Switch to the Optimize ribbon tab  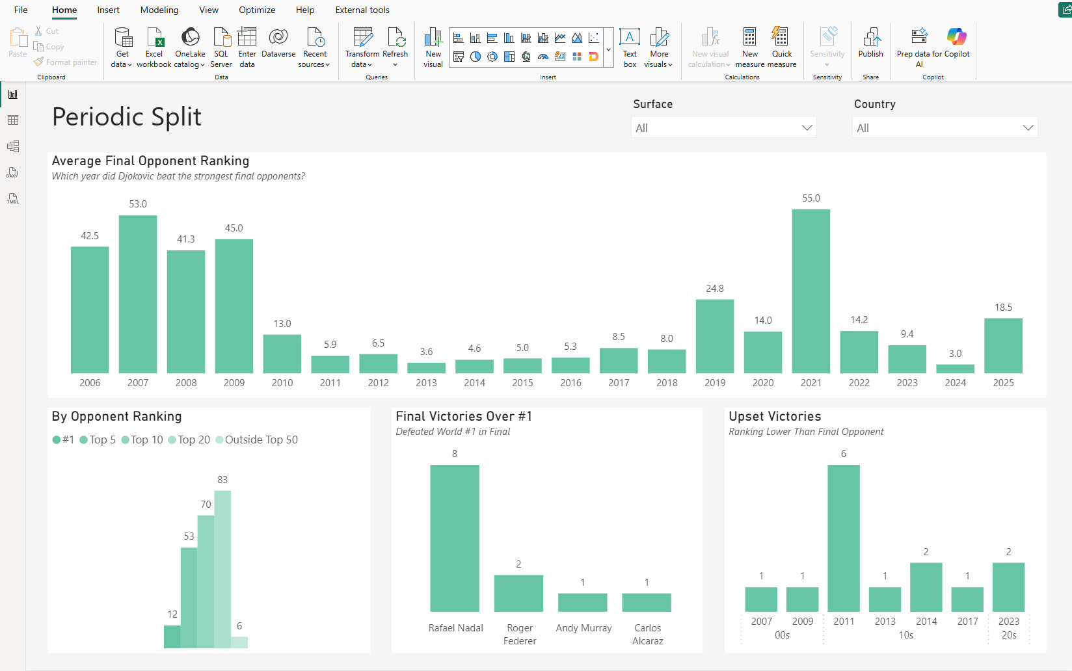[257, 10]
